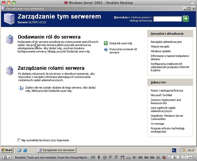This screenshot has width=197, height=161.
Task: Open Narzędzia administracyjne link
Action: pos(166,42)
